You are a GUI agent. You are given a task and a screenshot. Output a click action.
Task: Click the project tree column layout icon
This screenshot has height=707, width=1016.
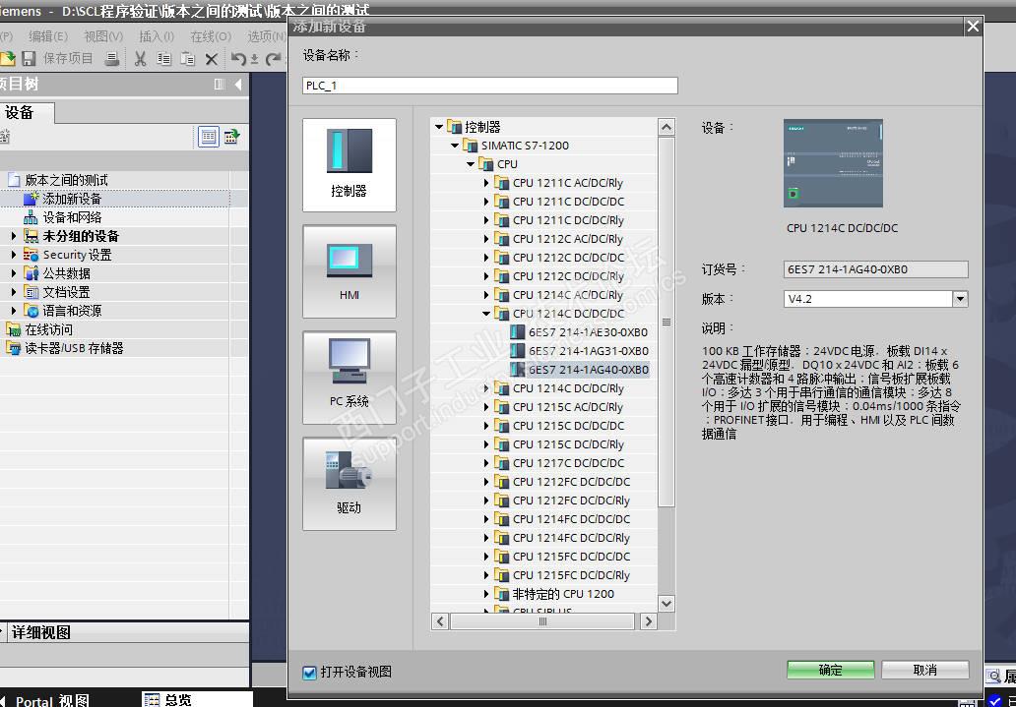click(220, 85)
